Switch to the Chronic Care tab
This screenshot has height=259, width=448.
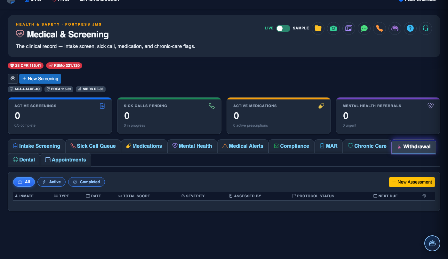pyautogui.click(x=367, y=146)
